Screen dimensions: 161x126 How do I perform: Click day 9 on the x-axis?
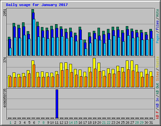48,123
